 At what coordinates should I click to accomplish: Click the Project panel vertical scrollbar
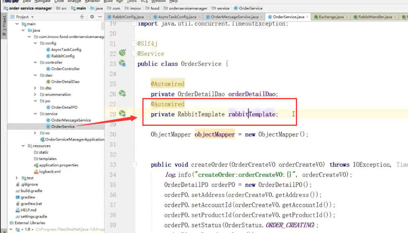(x=103, y=26)
